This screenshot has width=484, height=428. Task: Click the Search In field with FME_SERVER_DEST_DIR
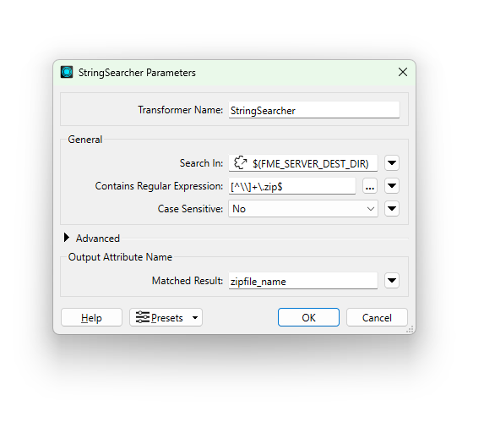pyautogui.click(x=303, y=163)
